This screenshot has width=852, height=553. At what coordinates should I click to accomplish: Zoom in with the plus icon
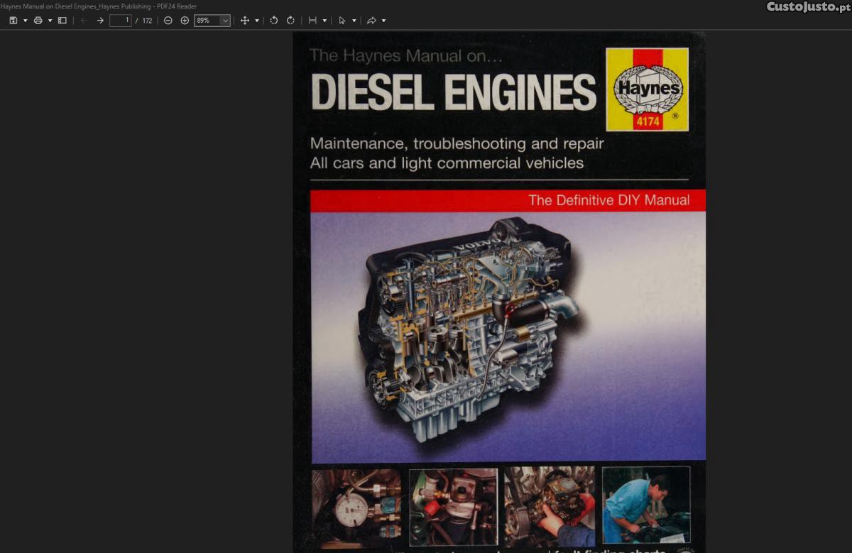coord(185,21)
